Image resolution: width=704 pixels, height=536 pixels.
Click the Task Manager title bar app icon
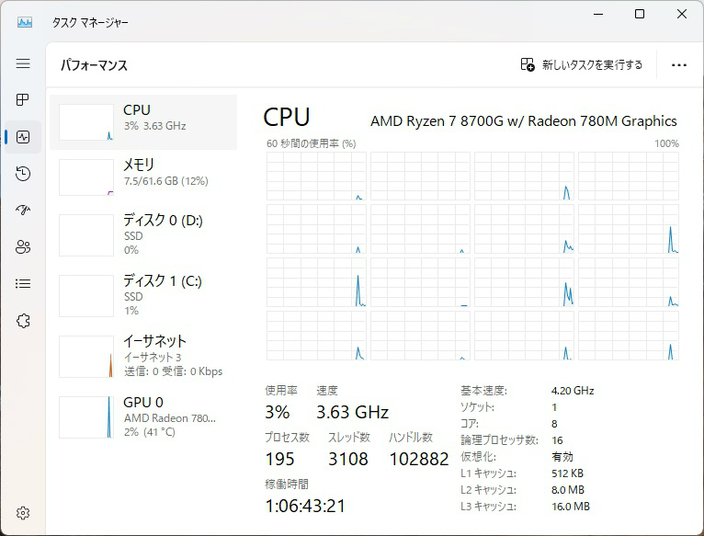tap(25, 22)
